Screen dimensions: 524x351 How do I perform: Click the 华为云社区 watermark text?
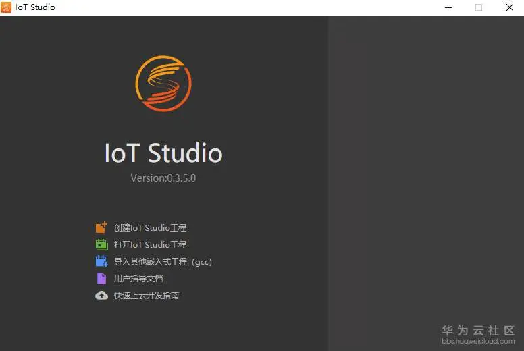point(478,331)
